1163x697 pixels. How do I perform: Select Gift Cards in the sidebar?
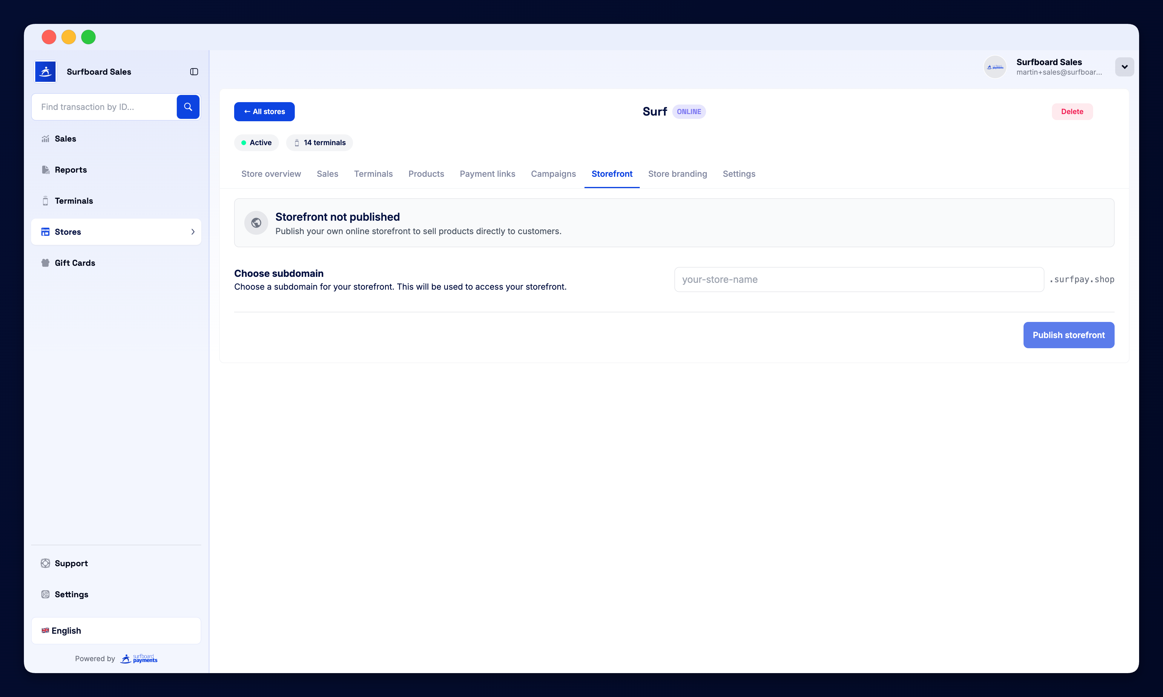[x=74, y=262]
